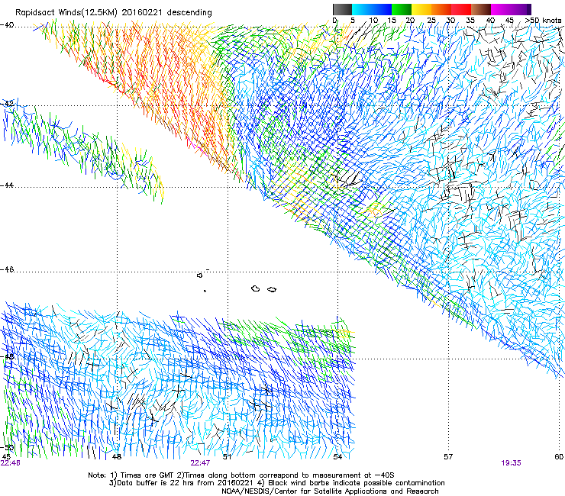Screen dimensions: 565x496
Task: Select the yellow 20-25 knots color bar segment
Action: click(421, 9)
